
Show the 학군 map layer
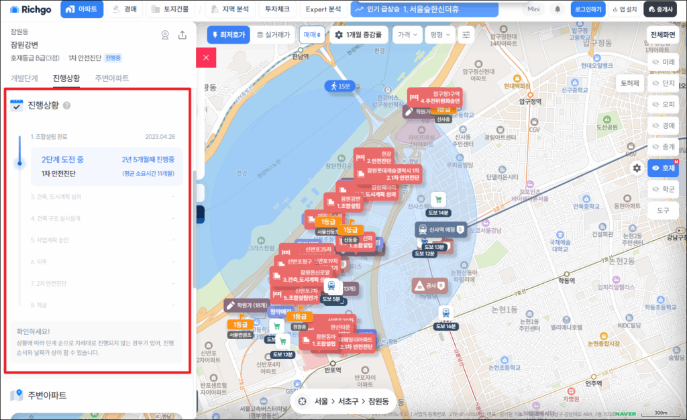pos(663,190)
